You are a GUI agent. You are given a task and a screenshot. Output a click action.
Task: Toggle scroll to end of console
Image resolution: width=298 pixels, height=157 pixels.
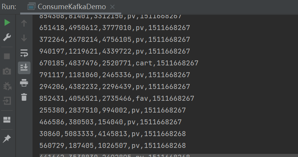(x=24, y=68)
